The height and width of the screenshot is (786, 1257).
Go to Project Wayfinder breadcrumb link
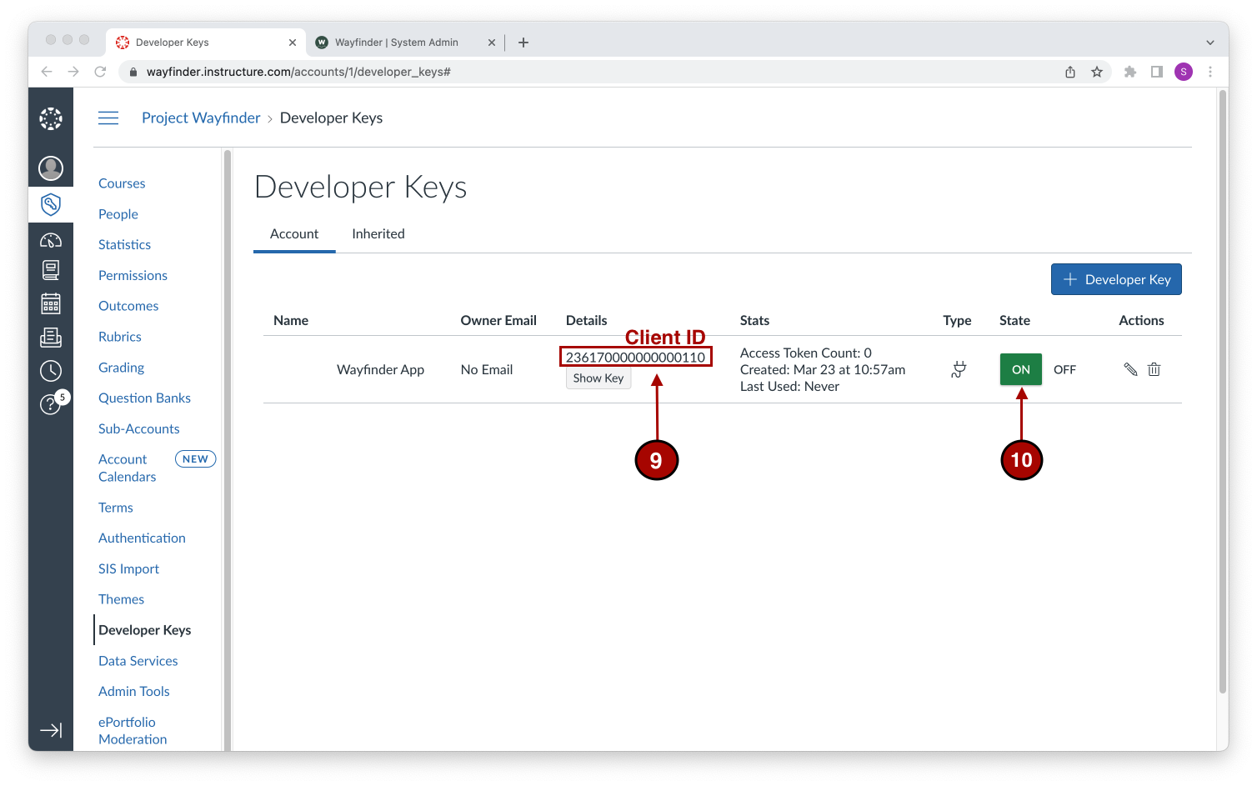pyautogui.click(x=201, y=118)
